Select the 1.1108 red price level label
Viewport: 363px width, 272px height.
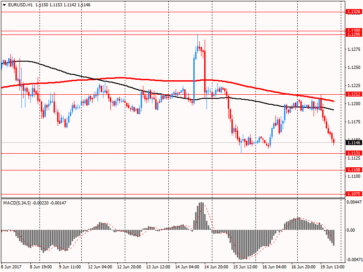354,170
